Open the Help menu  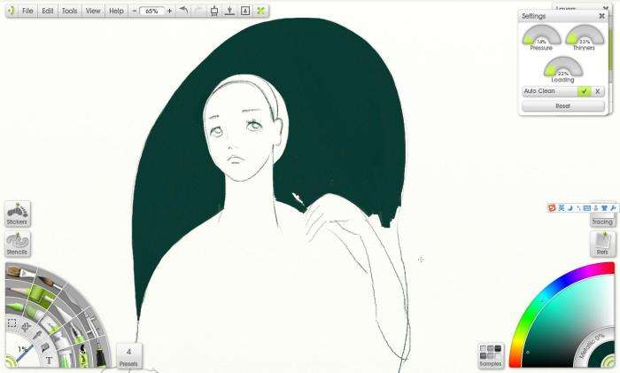pyautogui.click(x=116, y=11)
